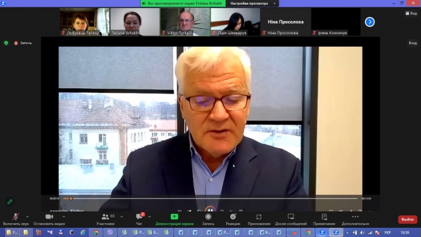Image resolution: width=421 pixels, height=237 pixels.
Task: Click the video progress bar handle
Action: [x=70, y=199]
